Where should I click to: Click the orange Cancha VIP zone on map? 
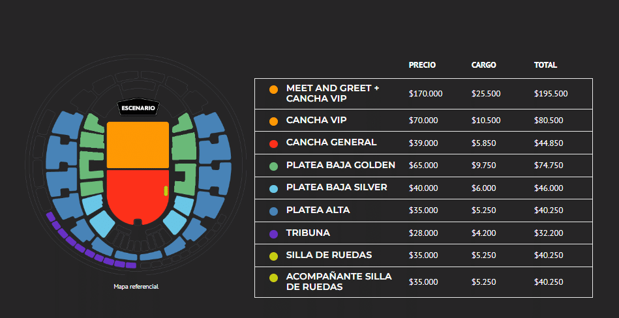click(x=138, y=145)
